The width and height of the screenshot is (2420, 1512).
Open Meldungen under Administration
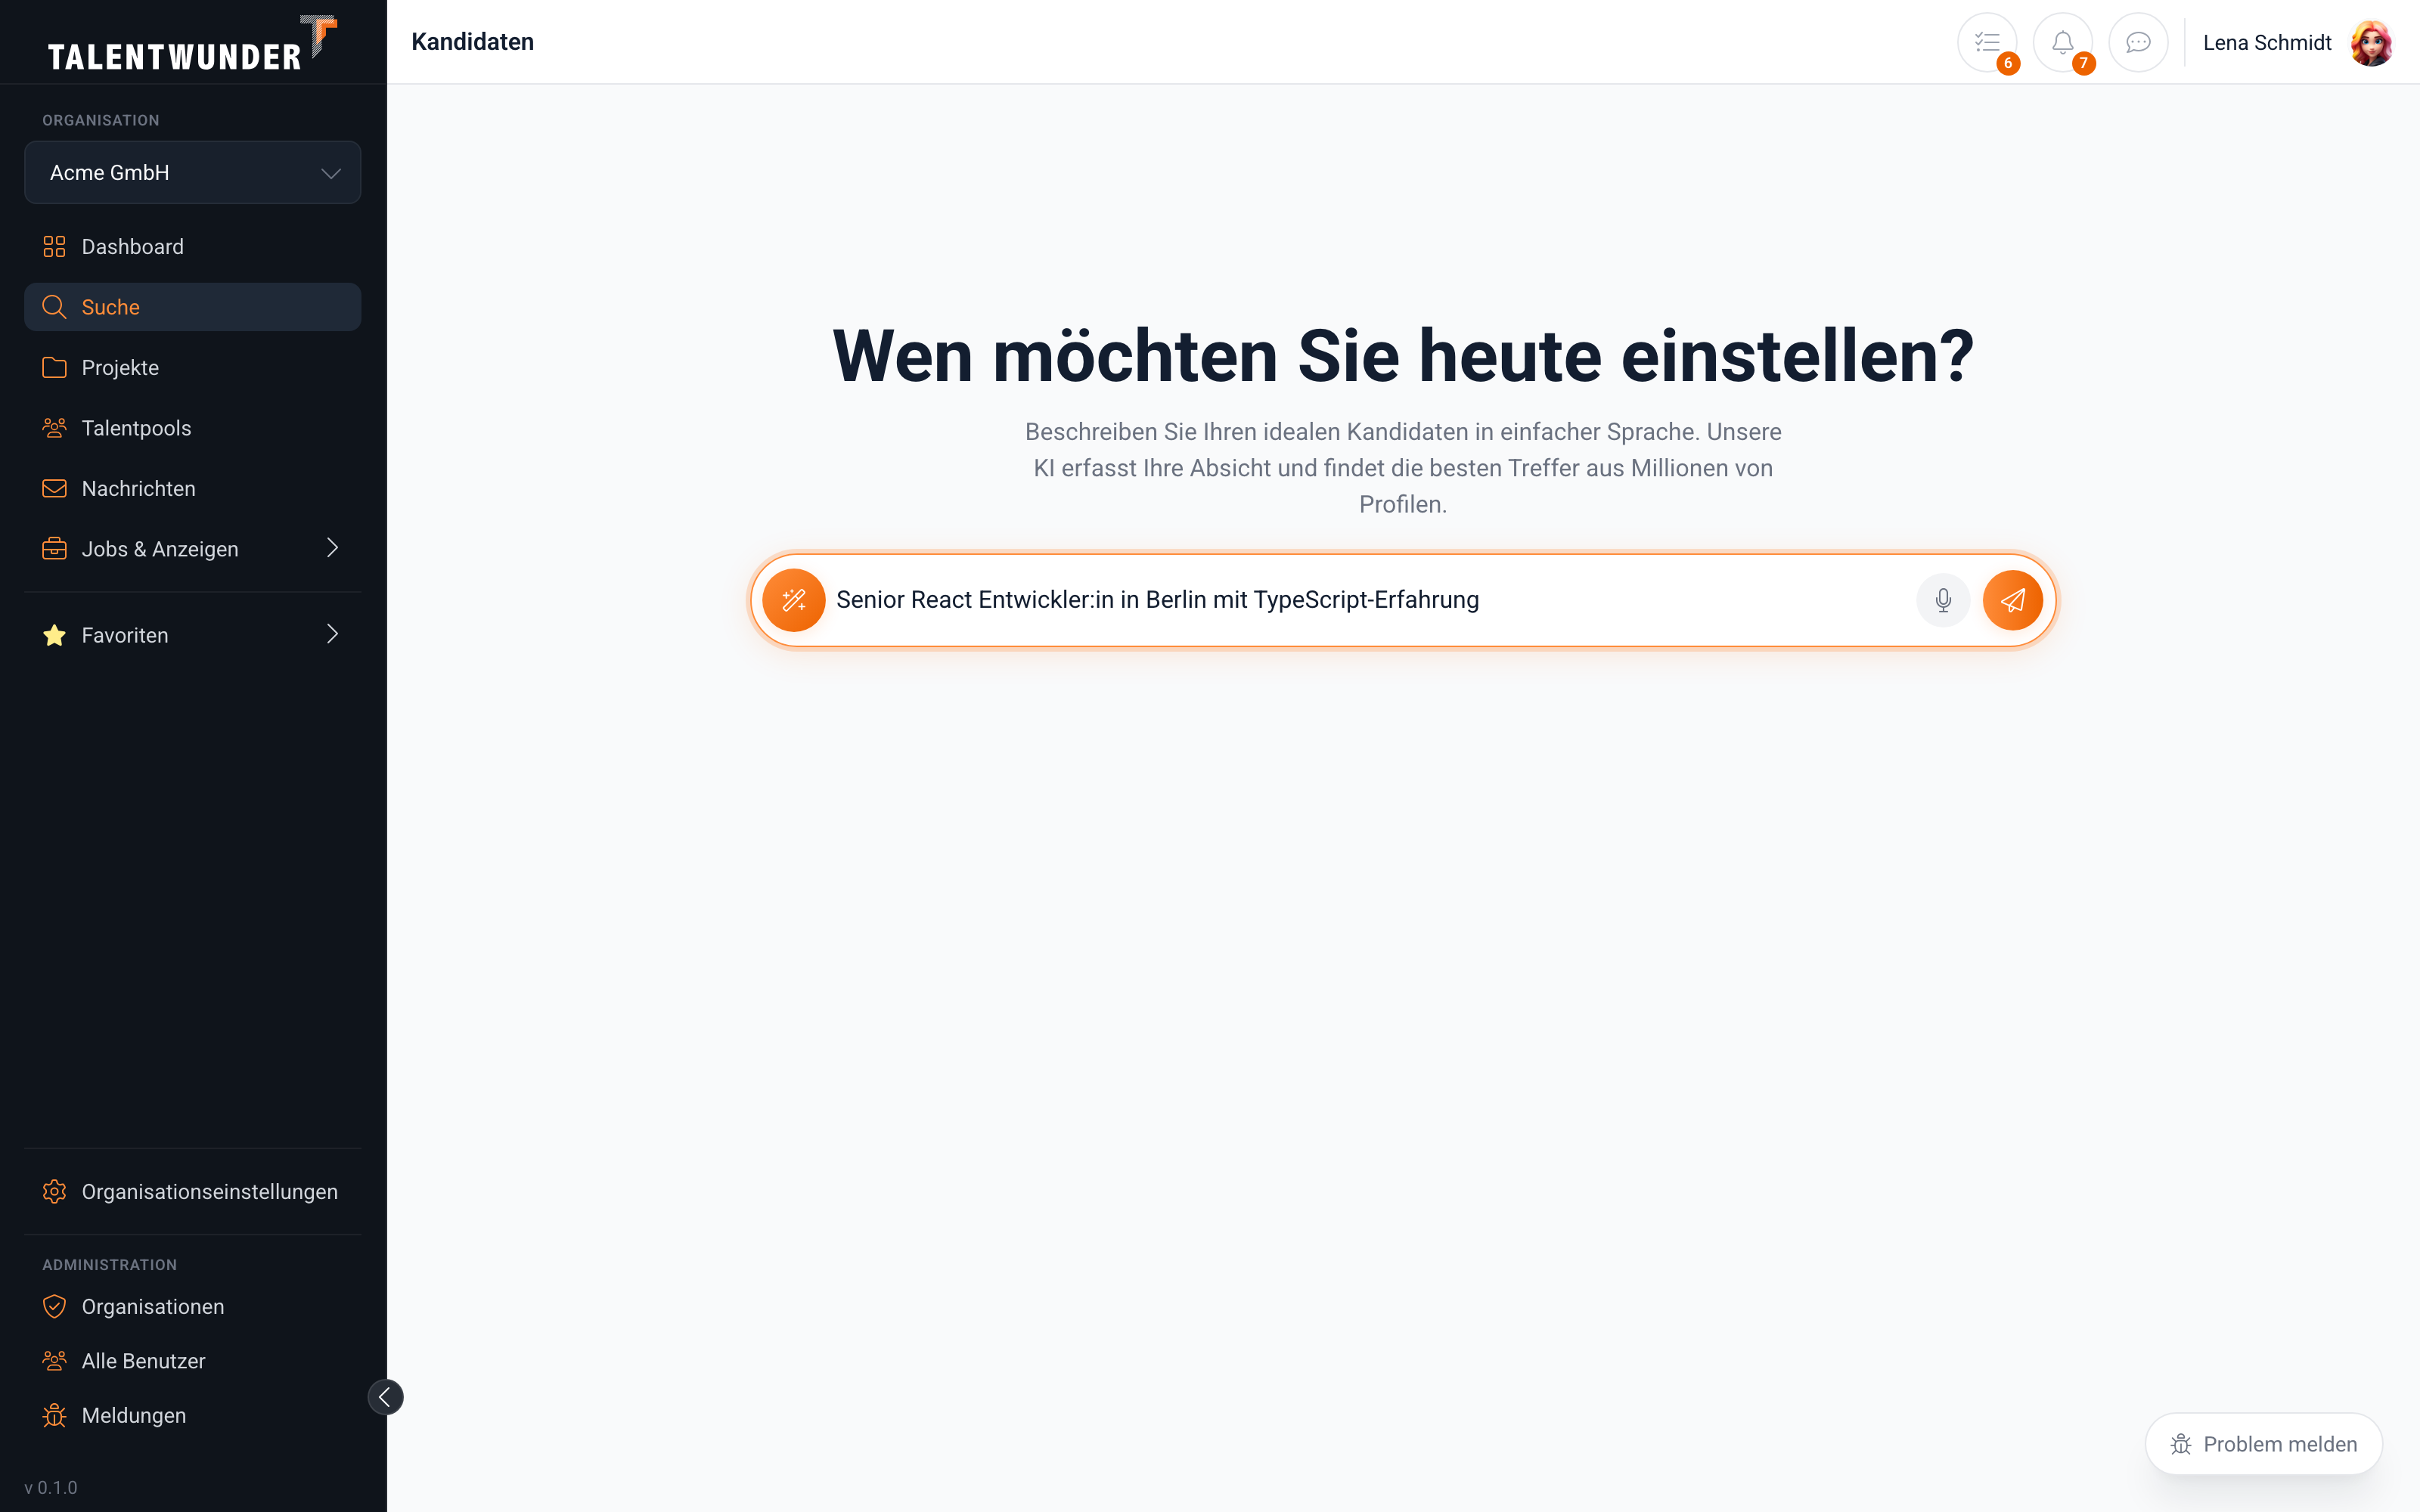192,1415
